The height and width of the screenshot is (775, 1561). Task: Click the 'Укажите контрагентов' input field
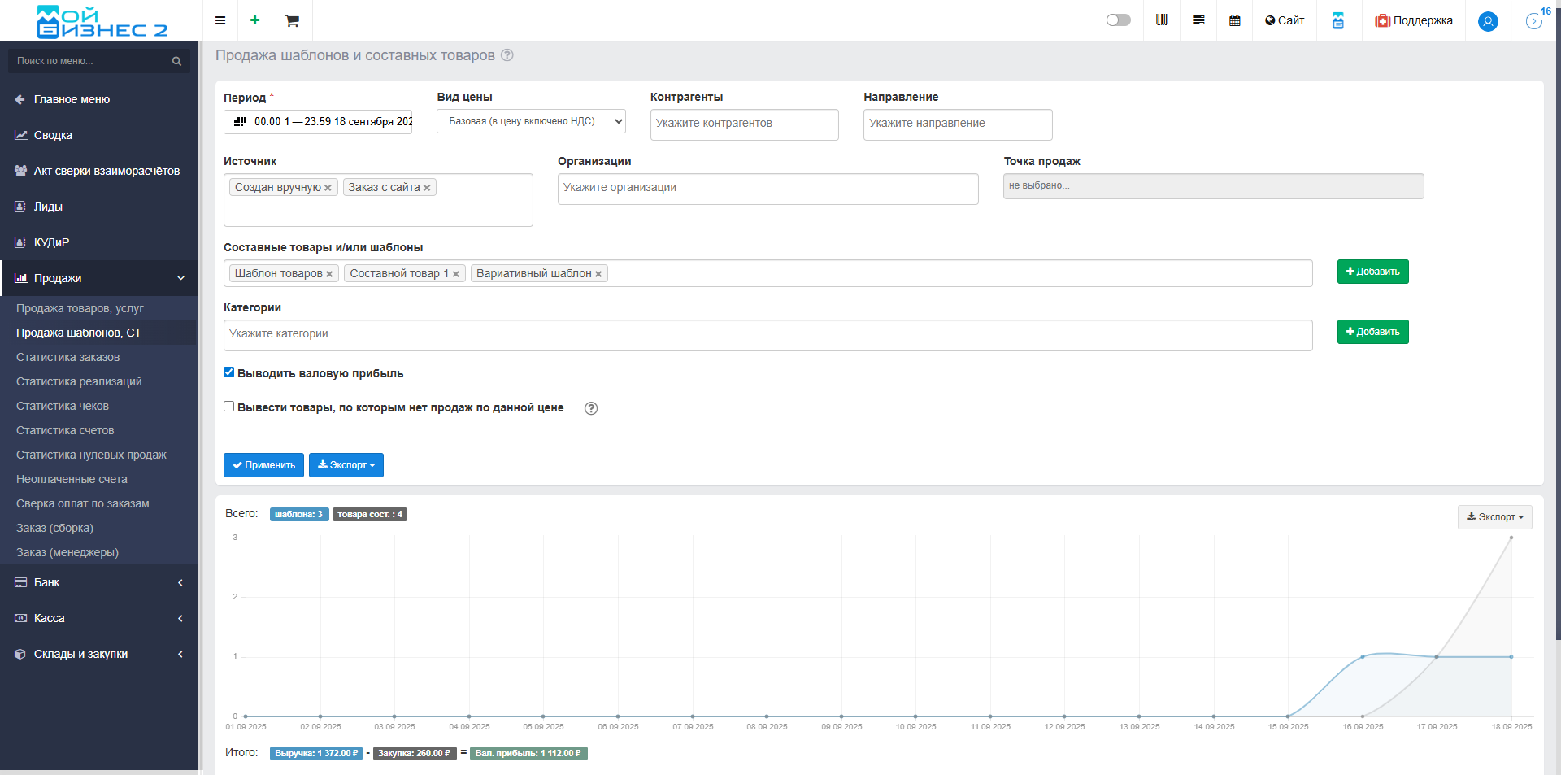(744, 124)
